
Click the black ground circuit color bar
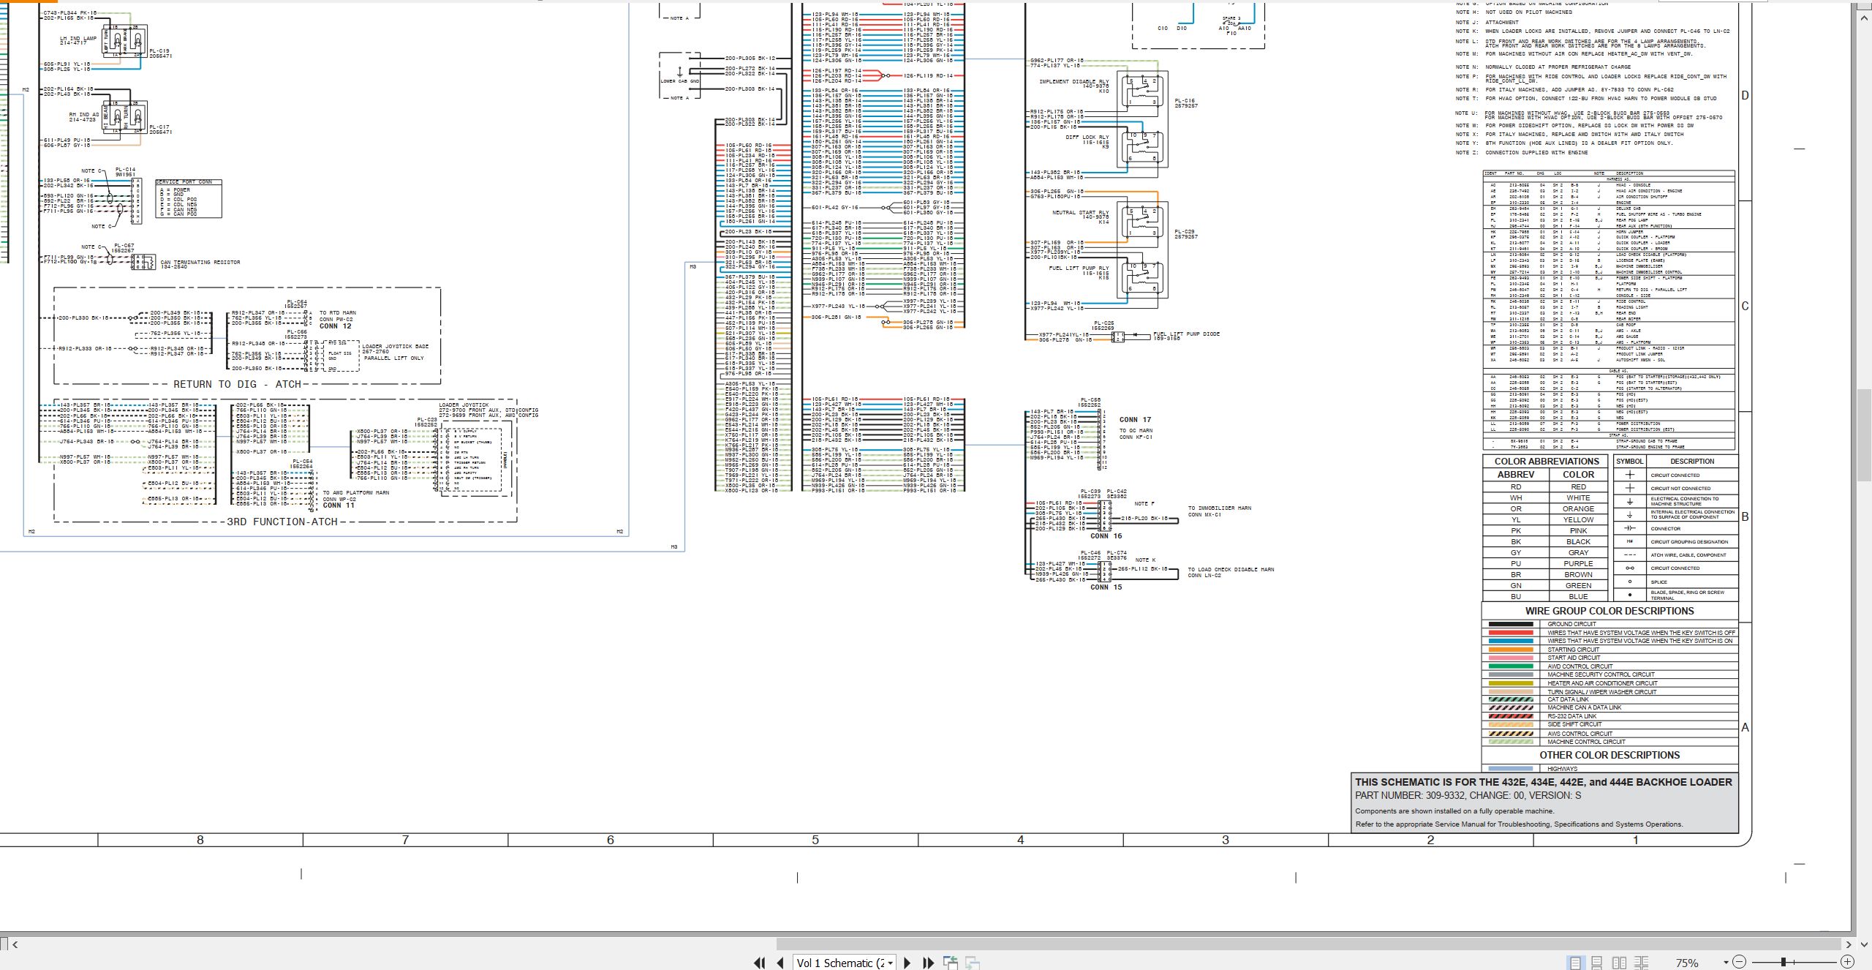[1511, 624]
